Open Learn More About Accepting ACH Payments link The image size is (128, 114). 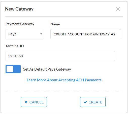64,80
